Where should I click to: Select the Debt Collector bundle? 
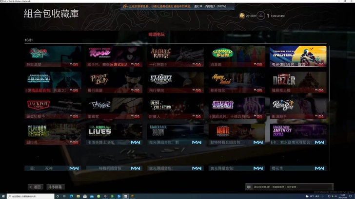[176, 109]
